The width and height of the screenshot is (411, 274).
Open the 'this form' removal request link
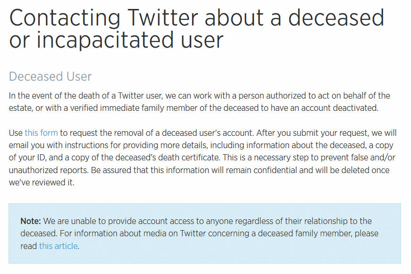click(x=41, y=133)
